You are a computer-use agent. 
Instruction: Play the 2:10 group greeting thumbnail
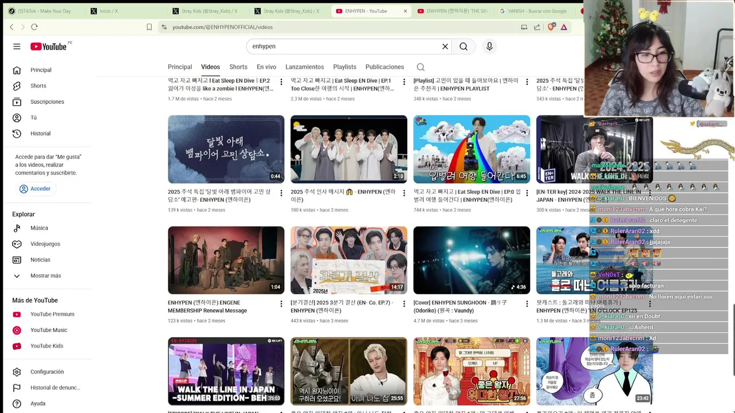(349, 149)
